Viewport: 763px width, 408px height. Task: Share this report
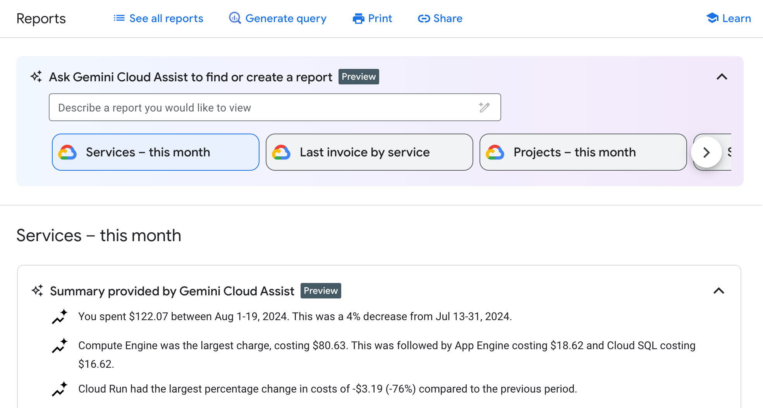click(440, 18)
